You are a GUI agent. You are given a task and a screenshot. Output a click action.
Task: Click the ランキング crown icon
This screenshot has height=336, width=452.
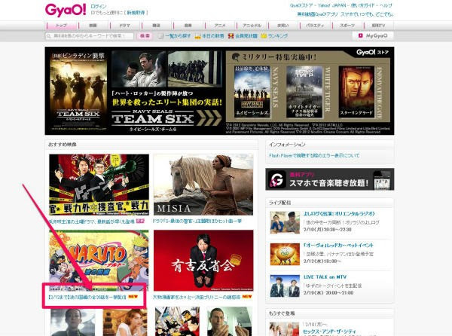pyautogui.click(x=264, y=36)
